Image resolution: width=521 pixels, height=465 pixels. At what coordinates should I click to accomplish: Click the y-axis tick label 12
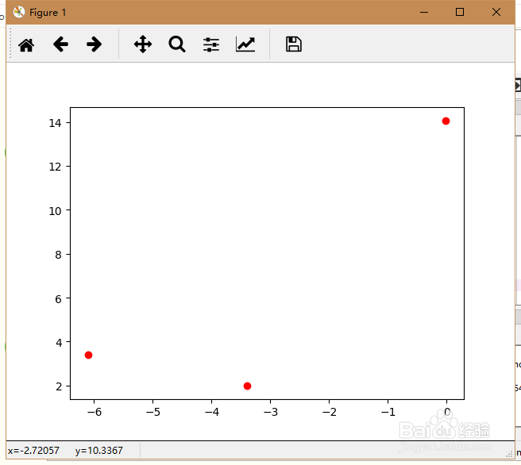coord(55,167)
